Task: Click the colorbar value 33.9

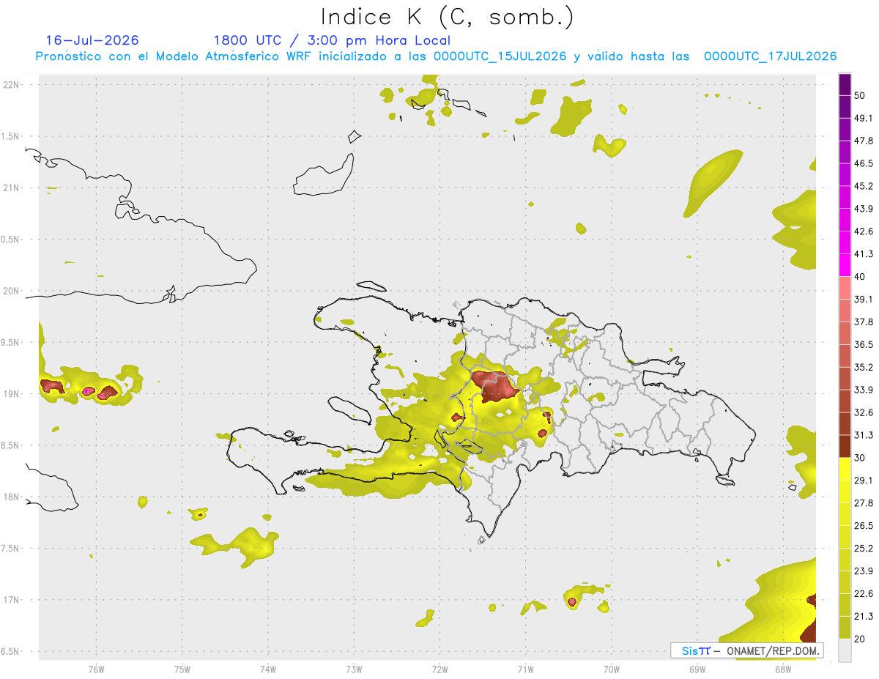Action: tap(864, 390)
